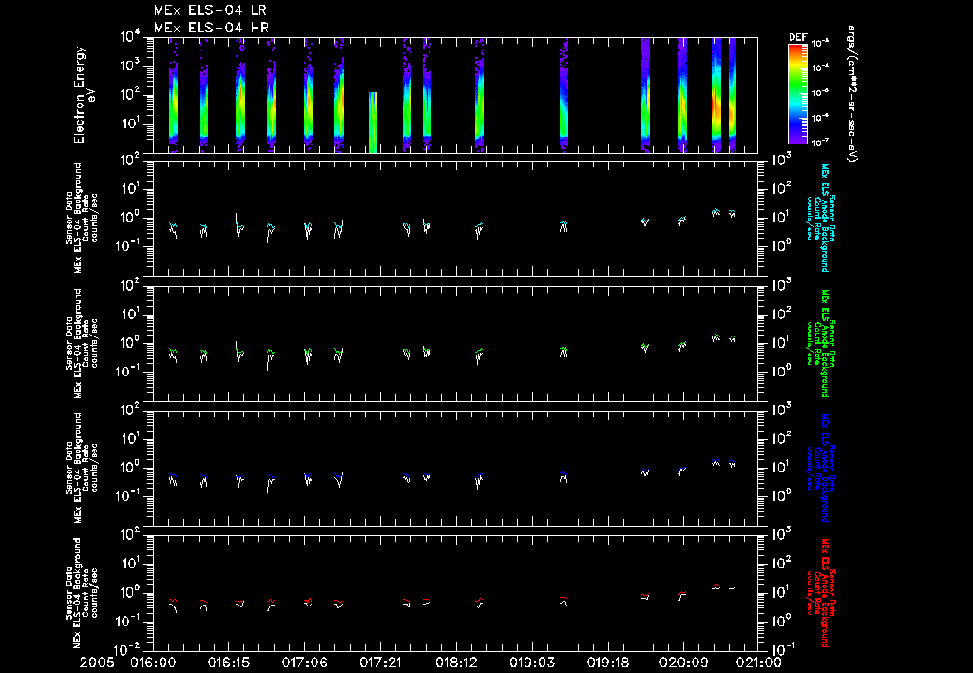Click the "018:12" time axis label
The width and height of the screenshot is (973, 673).
coord(456,663)
